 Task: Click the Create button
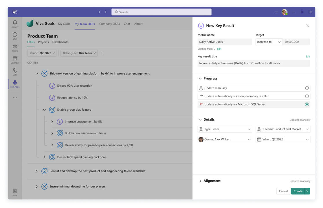(x=298, y=191)
